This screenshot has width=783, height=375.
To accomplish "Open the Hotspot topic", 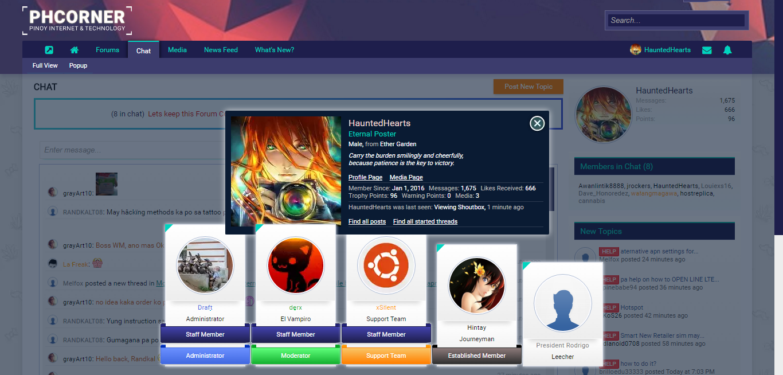I will click(632, 307).
